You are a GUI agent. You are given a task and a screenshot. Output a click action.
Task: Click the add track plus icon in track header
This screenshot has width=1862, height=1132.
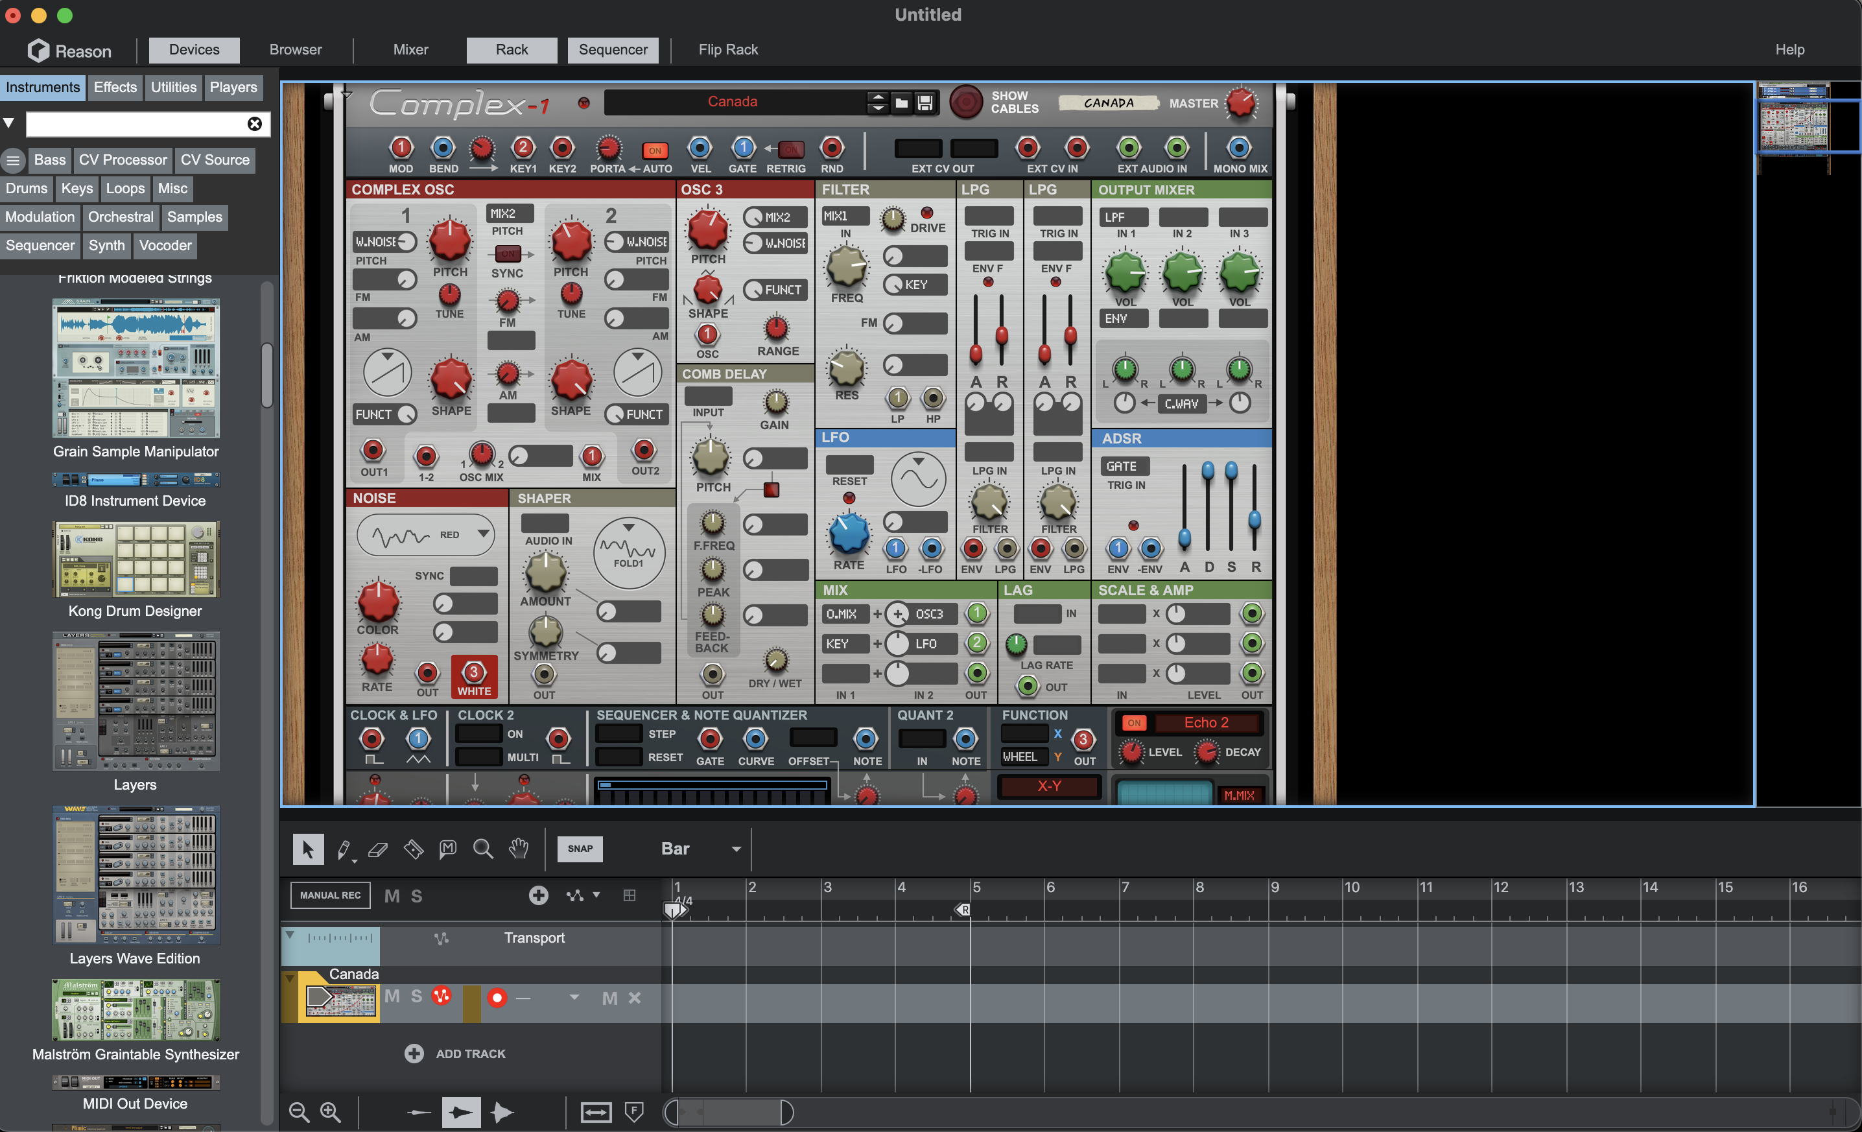pyautogui.click(x=538, y=895)
